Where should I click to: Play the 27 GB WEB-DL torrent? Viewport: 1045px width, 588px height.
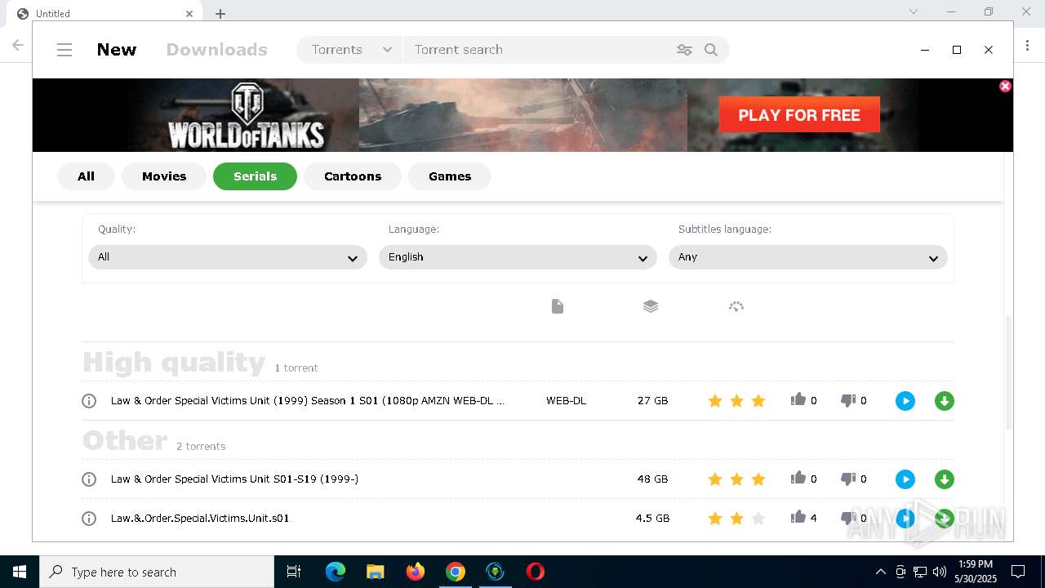point(905,401)
